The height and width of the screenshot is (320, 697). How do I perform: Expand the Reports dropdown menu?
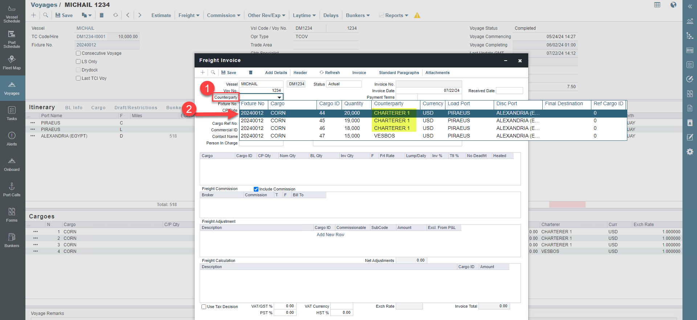coord(396,15)
